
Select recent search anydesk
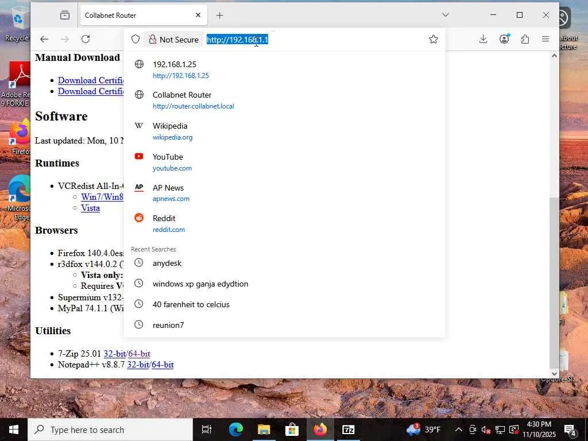tap(284, 263)
